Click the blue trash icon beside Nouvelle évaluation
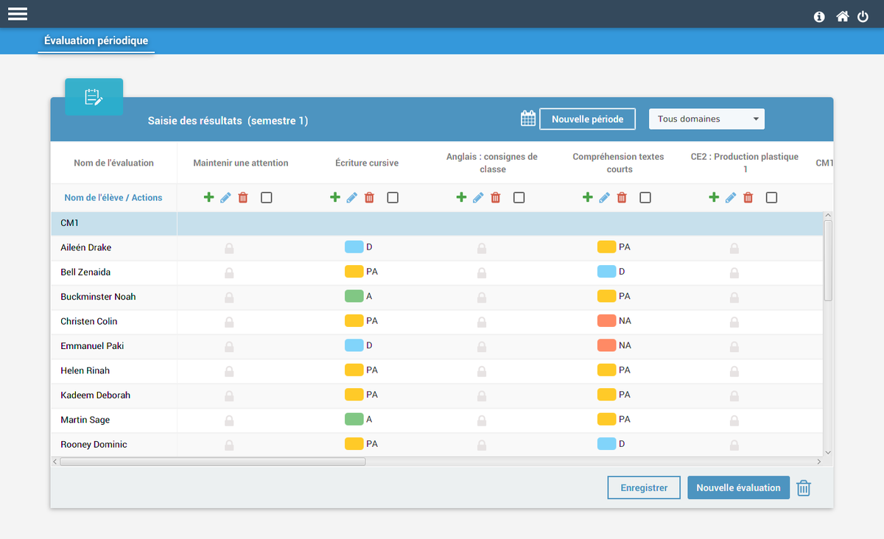Image resolution: width=884 pixels, height=539 pixels. click(x=804, y=488)
